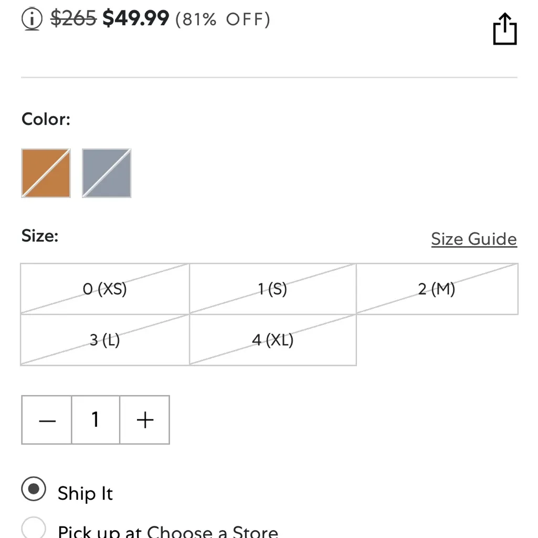Open the Size Guide link
538x538 pixels.
pos(473,239)
